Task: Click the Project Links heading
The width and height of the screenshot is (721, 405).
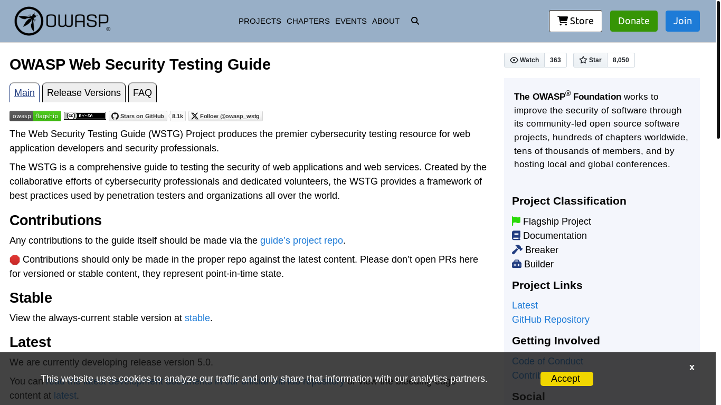Action: click(547, 285)
